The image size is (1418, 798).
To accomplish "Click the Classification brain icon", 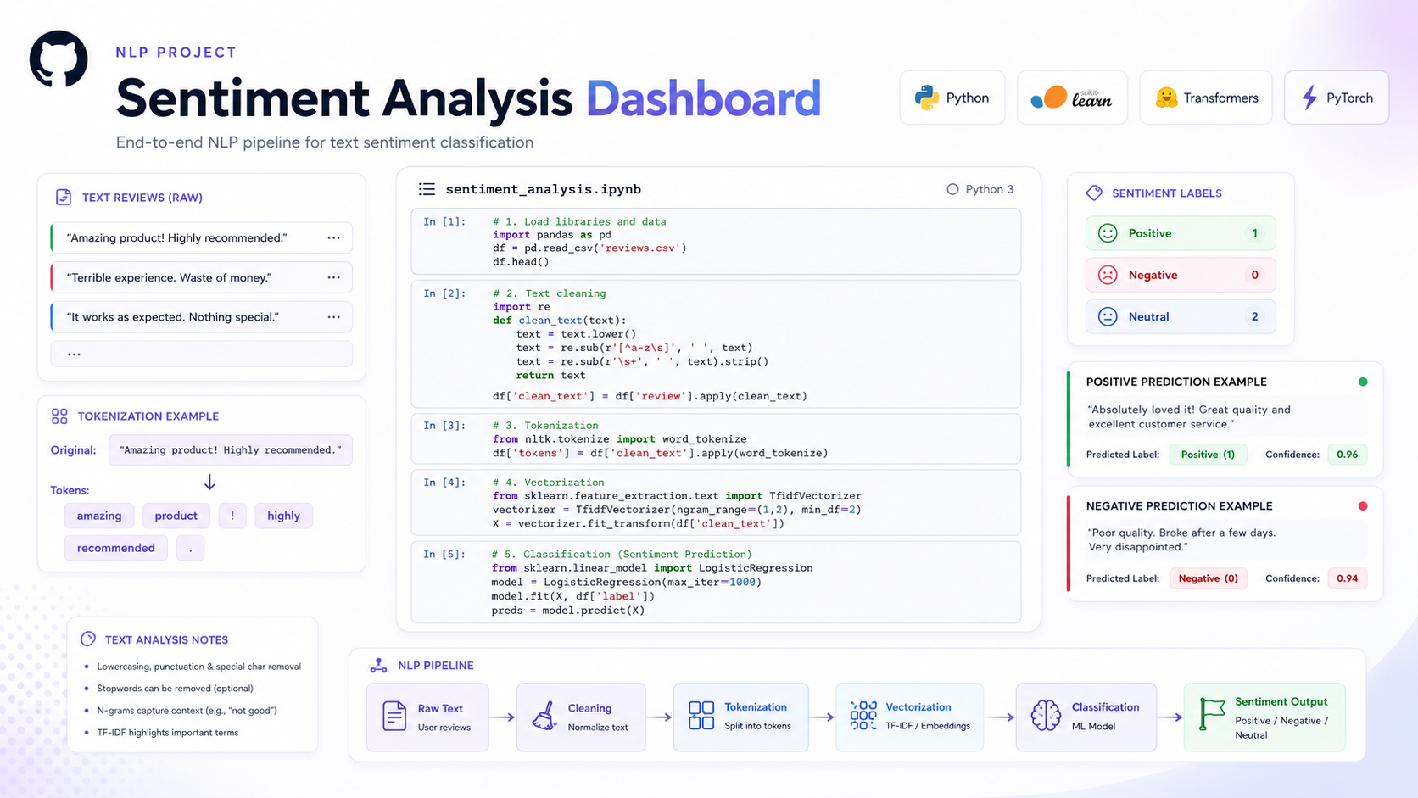I will pos(1046,716).
